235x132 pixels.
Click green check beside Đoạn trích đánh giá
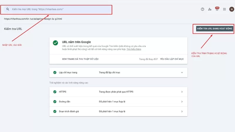55,111
